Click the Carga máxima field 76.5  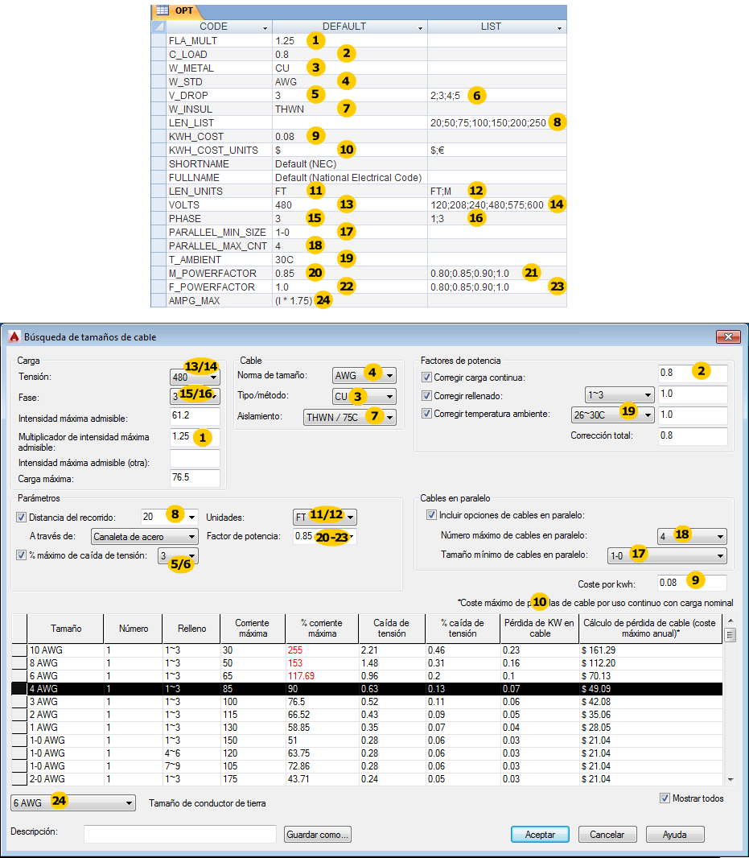tap(195, 478)
